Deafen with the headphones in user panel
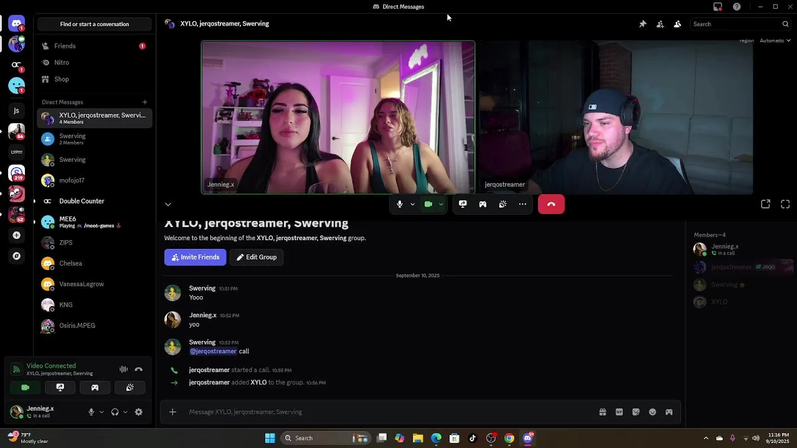 click(x=115, y=412)
